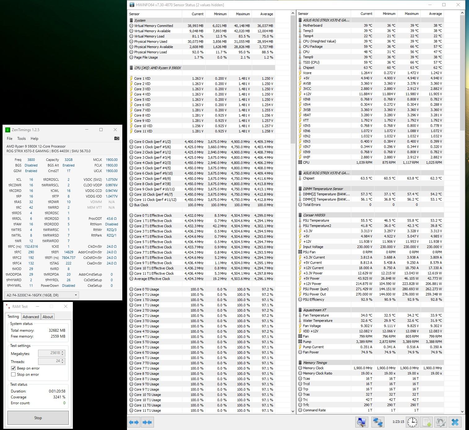Open the ZenTimings Help menu

34,139
